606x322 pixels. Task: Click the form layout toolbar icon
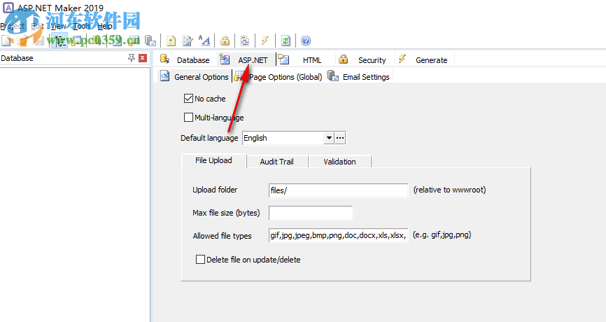point(245,41)
